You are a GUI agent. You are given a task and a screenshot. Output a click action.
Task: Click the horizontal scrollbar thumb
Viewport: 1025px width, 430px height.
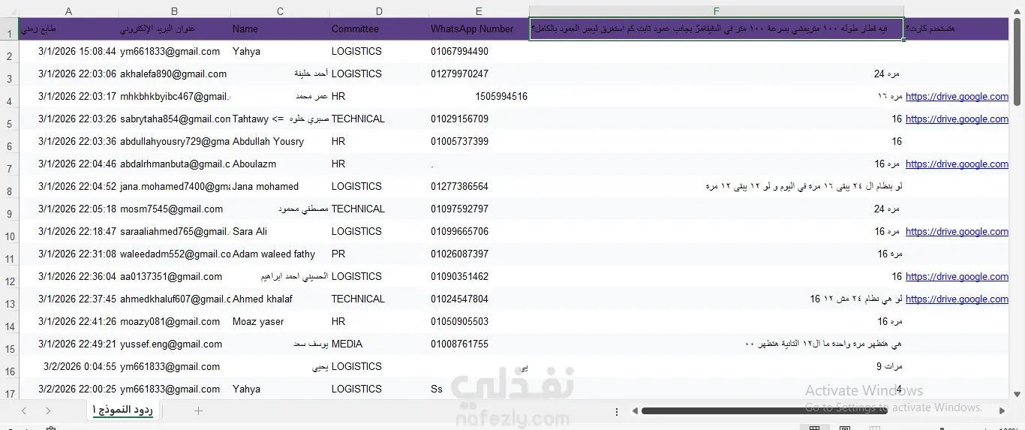pos(764,411)
